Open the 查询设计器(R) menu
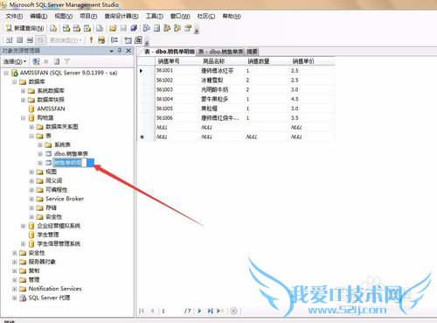 point(121,16)
